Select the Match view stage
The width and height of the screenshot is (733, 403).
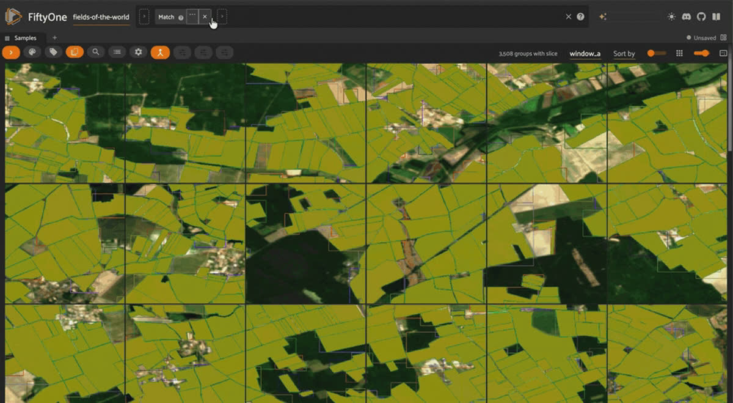point(166,17)
